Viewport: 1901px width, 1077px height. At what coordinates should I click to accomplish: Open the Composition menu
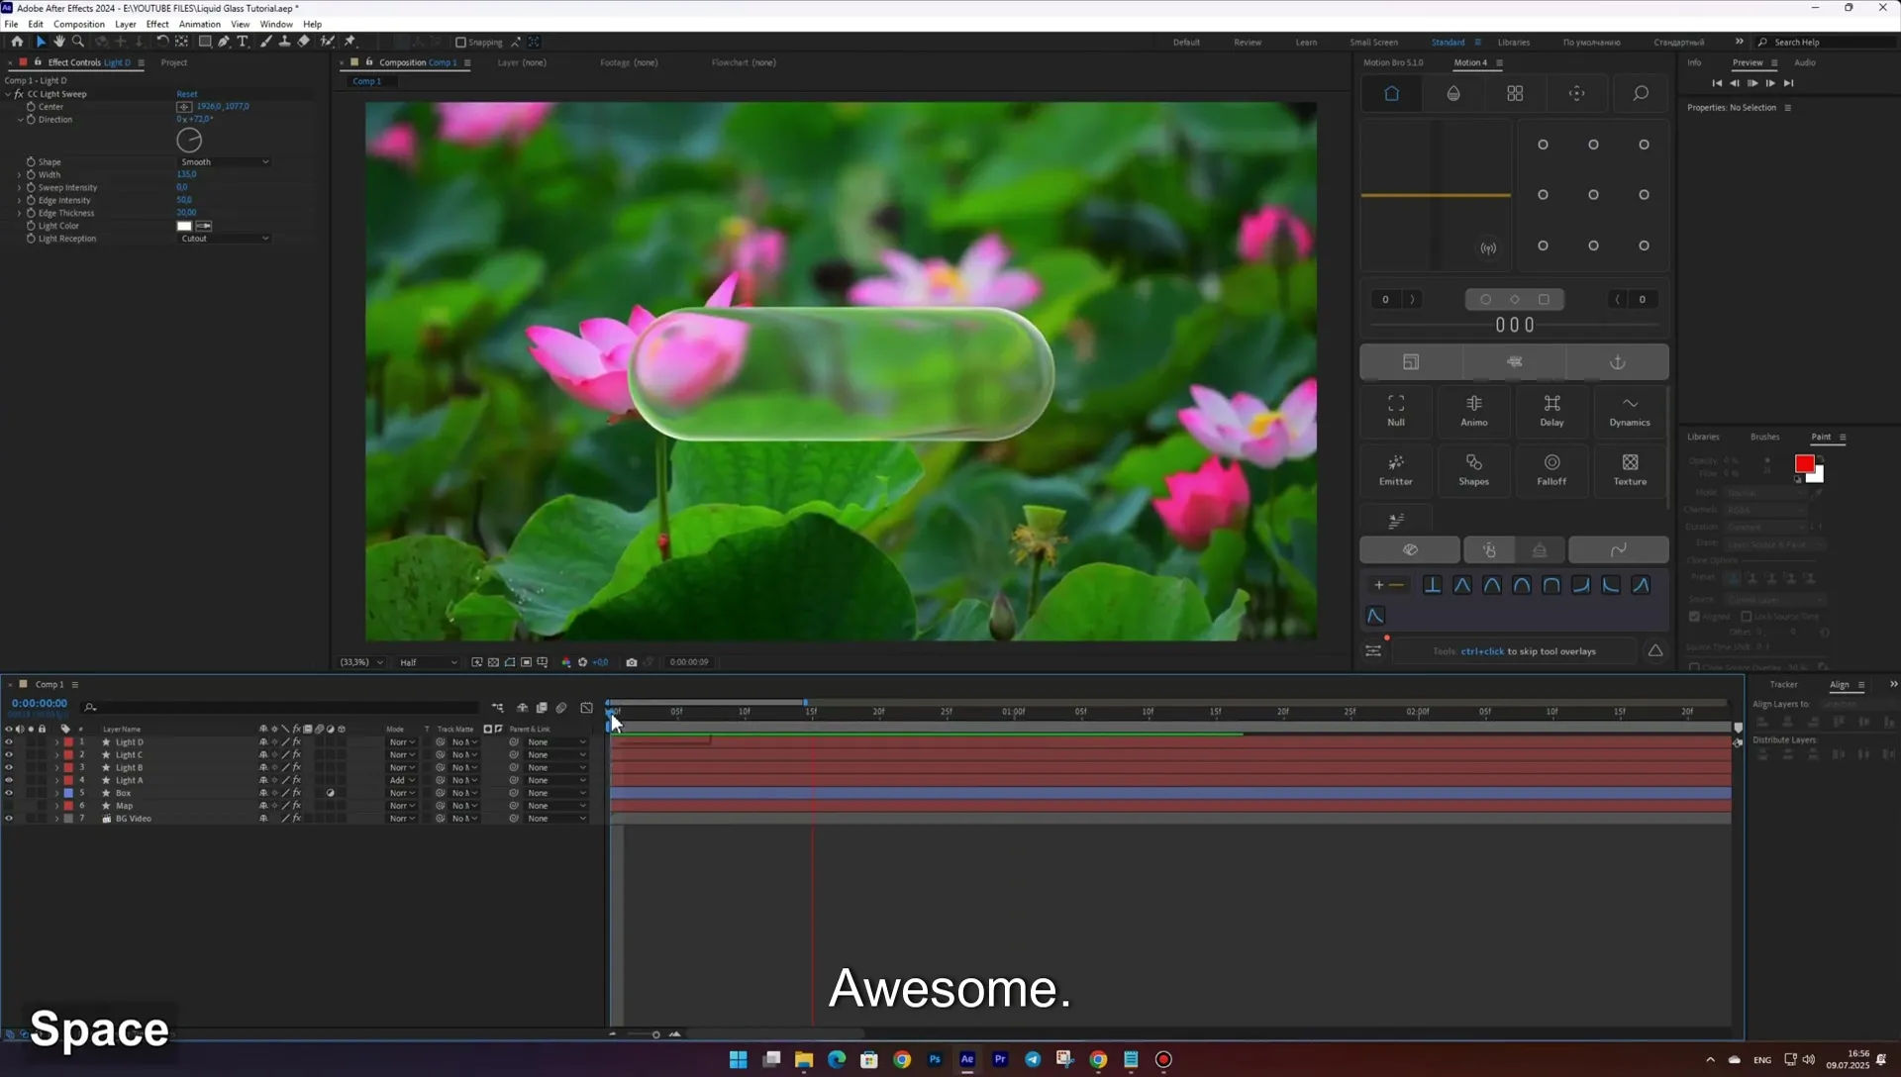(x=78, y=24)
